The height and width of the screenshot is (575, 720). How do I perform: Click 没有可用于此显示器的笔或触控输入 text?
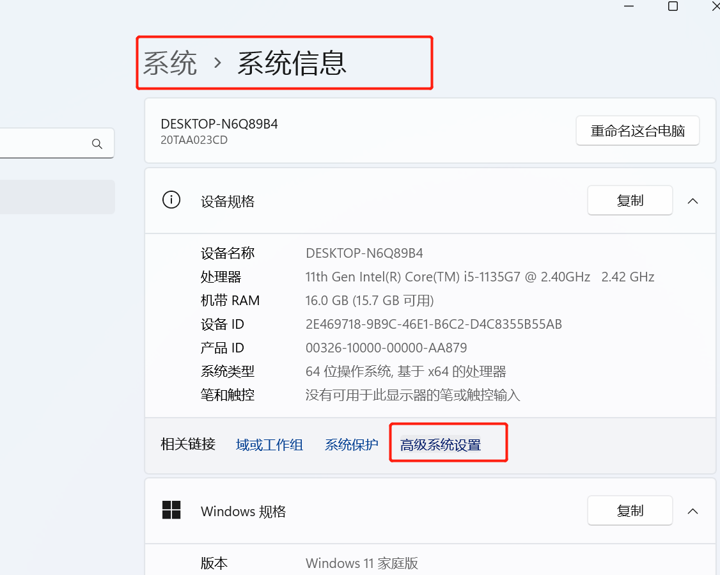[x=413, y=395]
